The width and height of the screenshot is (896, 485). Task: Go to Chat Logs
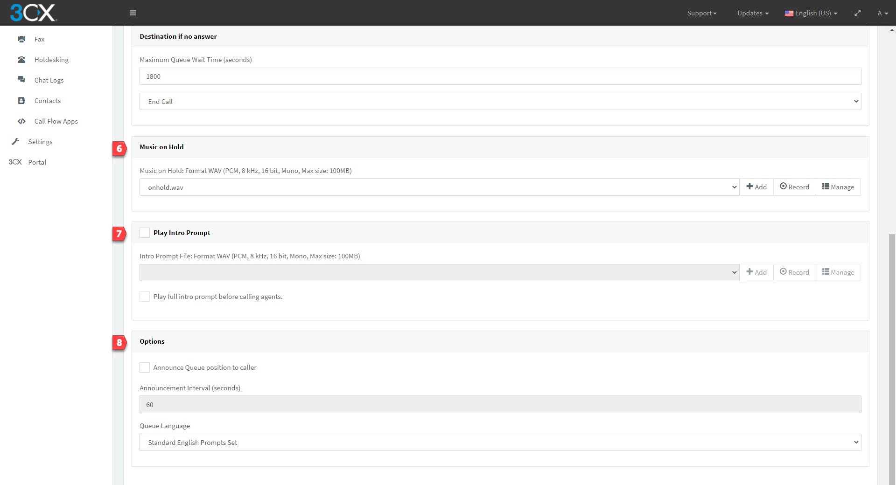click(x=49, y=80)
